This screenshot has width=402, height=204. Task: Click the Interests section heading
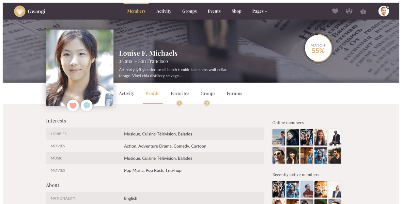point(56,121)
